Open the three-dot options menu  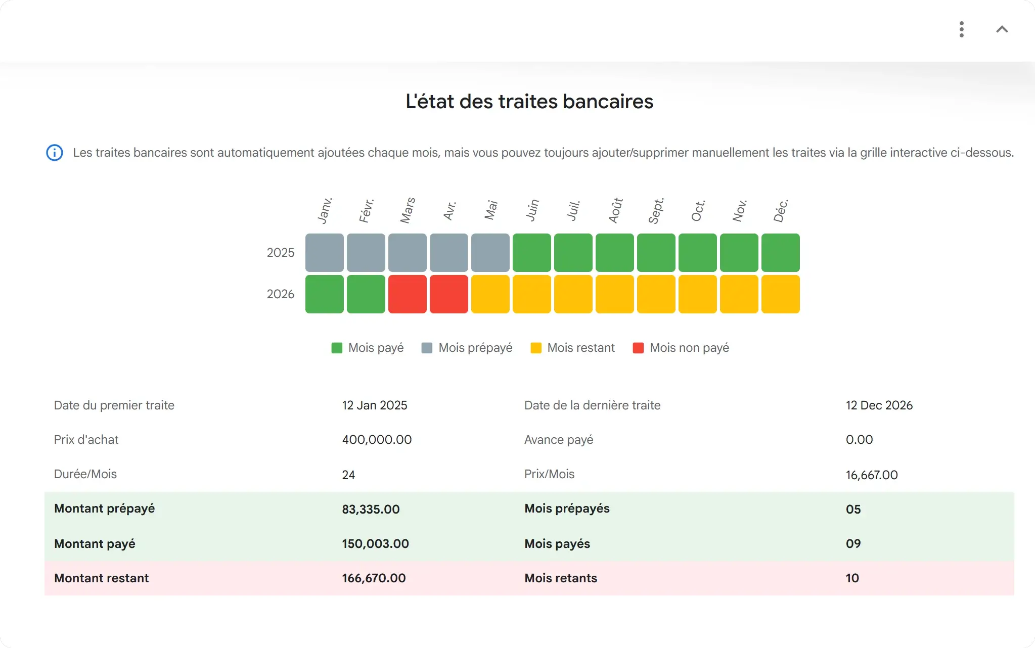tap(961, 29)
